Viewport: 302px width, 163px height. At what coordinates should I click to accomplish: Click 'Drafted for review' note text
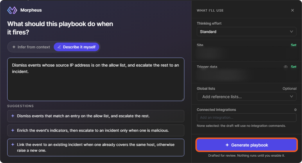click(247, 155)
